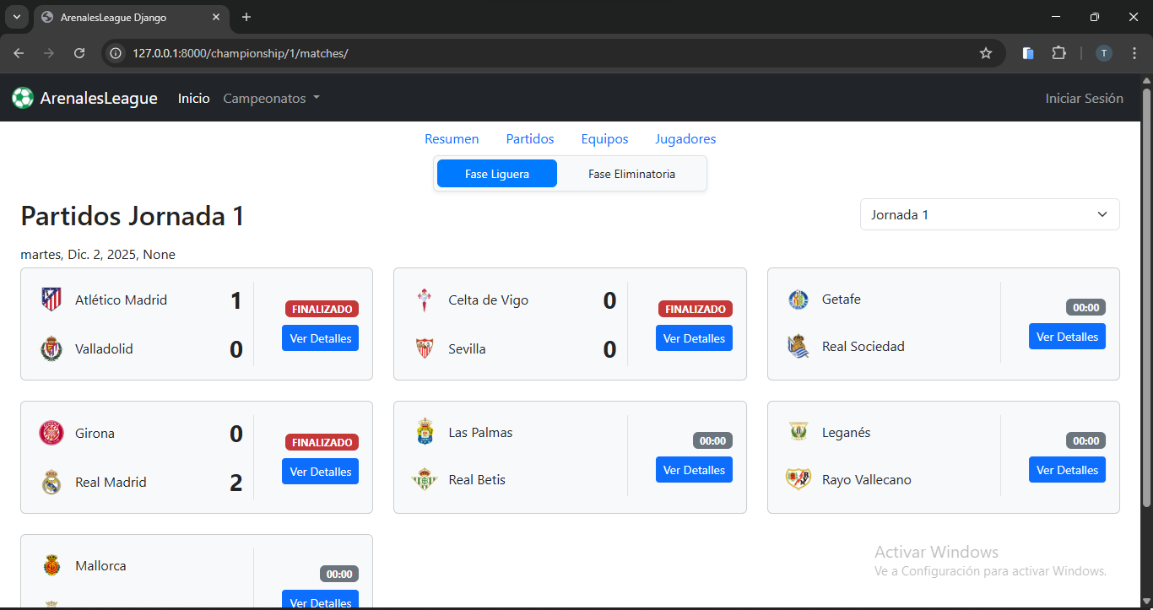Open the Jornada 1 selection dropdown
Image resolution: width=1153 pixels, height=610 pixels.
click(x=989, y=214)
